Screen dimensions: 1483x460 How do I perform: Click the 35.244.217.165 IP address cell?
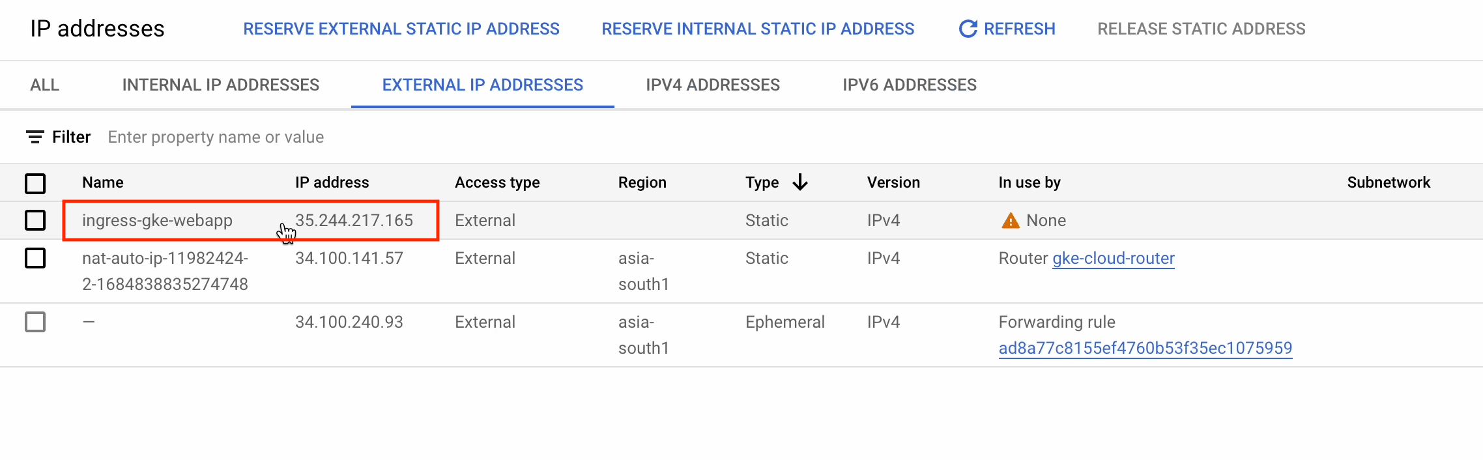(x=354, y=220)
